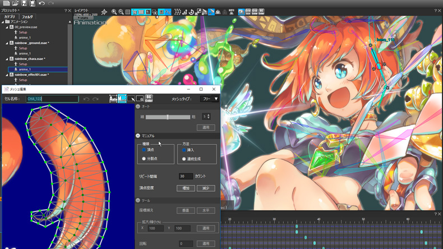This screenshot has height=249, width=443.
Task: Open the Grid Color icon
Action: pyautogui.click(x=255, y=12)
